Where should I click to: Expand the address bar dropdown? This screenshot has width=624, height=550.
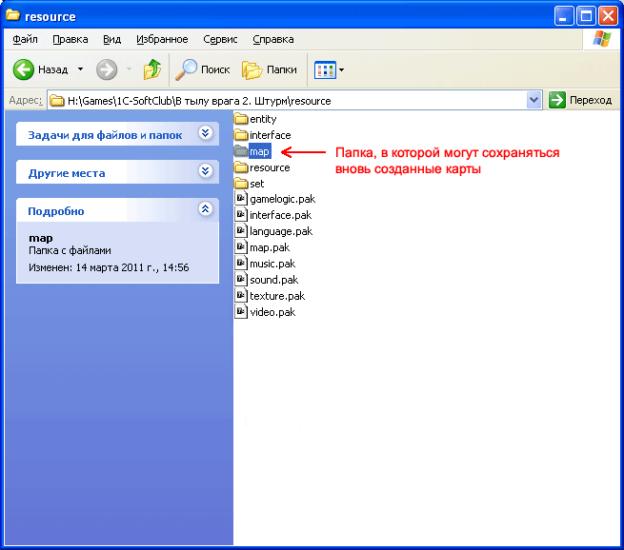click(533, 100)
